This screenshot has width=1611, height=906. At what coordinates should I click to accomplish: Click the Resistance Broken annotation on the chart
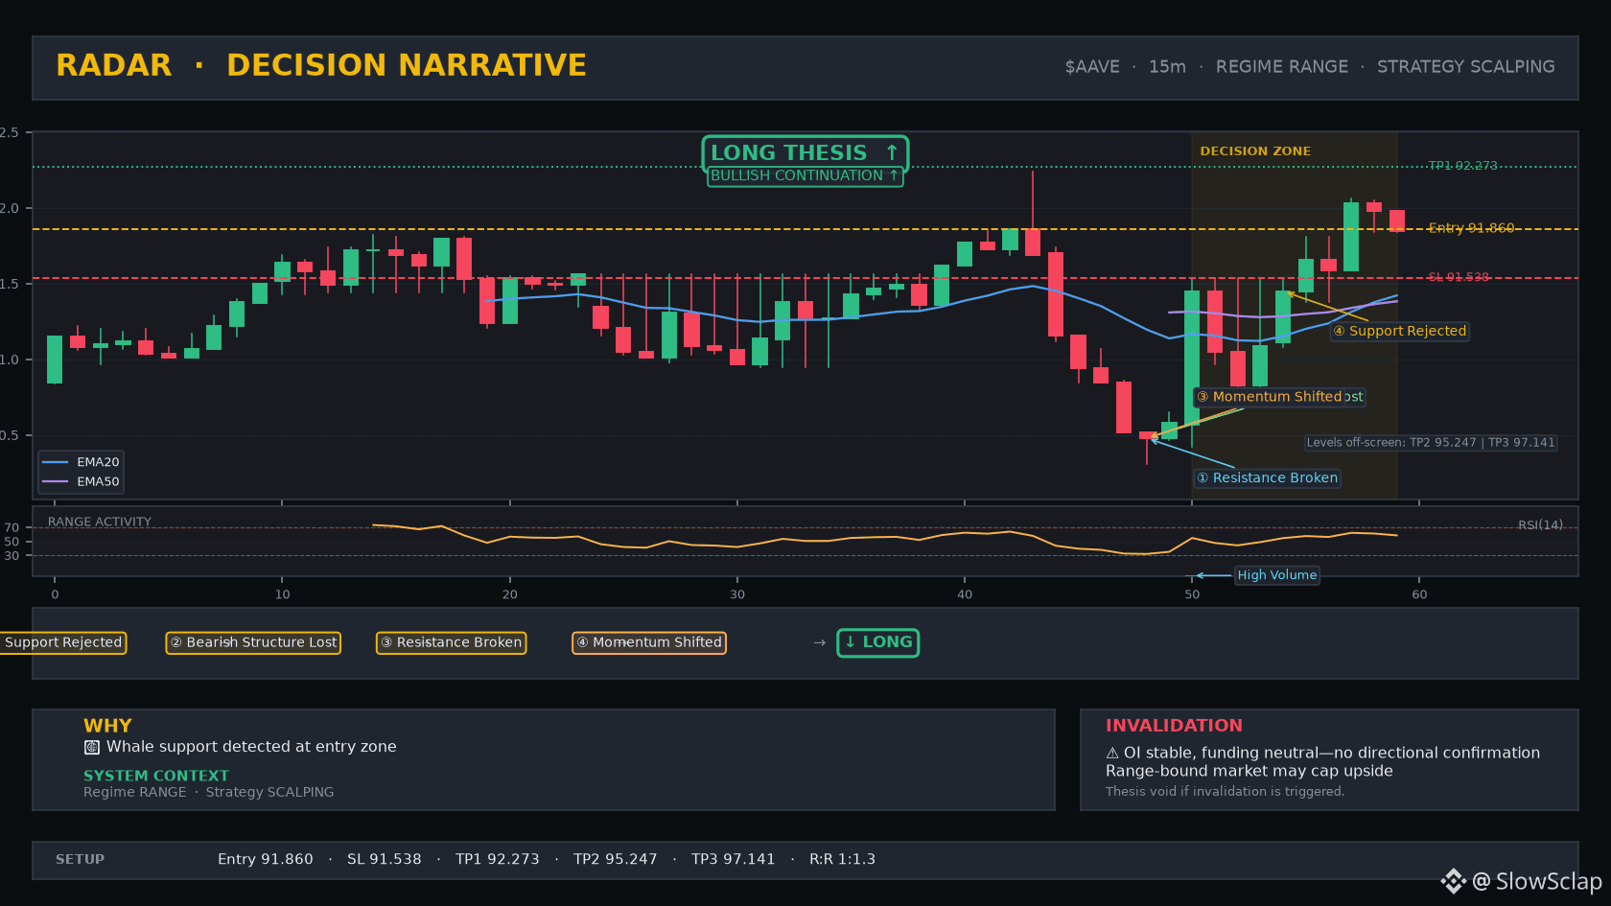tap(1267, 478)
